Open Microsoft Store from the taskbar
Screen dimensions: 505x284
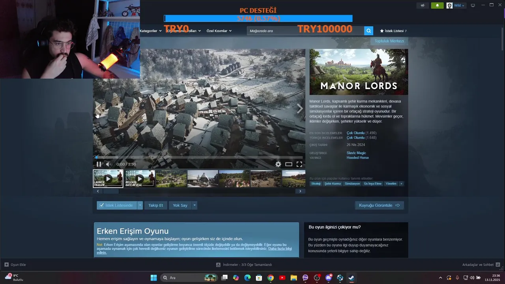click(x=259, y=278)
